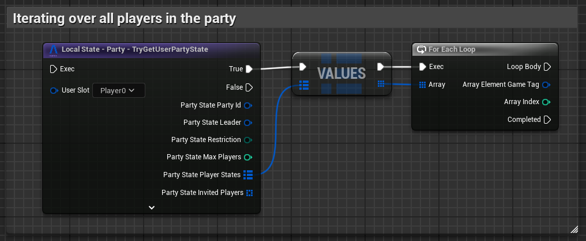The width and height of the screenshot is (586, 241).
Task: Select the VALUES node
Action: tap(341, 73)
